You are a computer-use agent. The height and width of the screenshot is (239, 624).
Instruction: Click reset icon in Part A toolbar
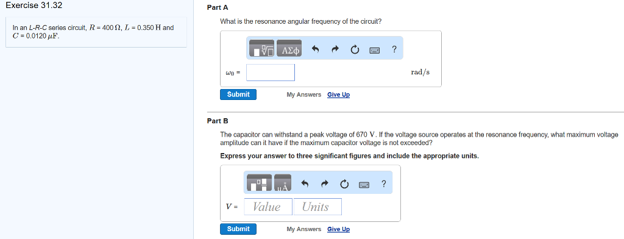click(355, 49)
